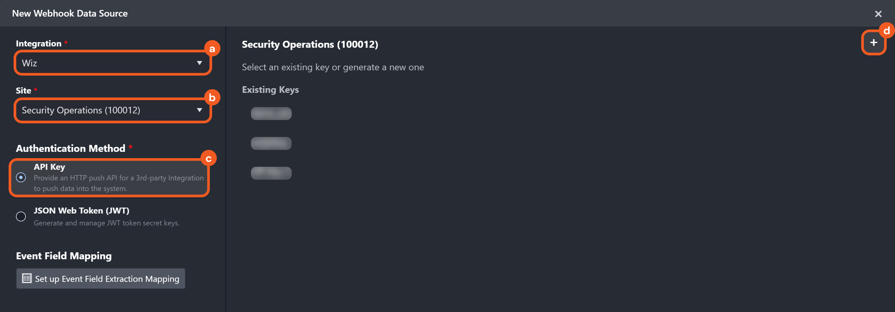Click the New Webhook Data Source title

point(70,13)
